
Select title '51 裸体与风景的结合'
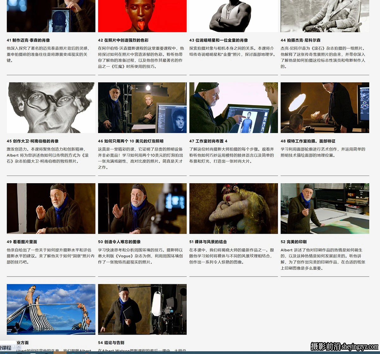coord(208,242)
